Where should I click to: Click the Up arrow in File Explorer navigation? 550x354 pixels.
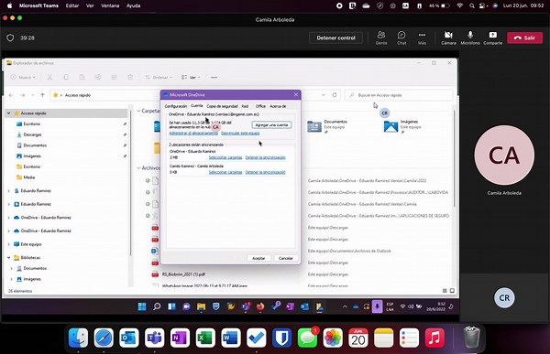(x=42, y=95)
